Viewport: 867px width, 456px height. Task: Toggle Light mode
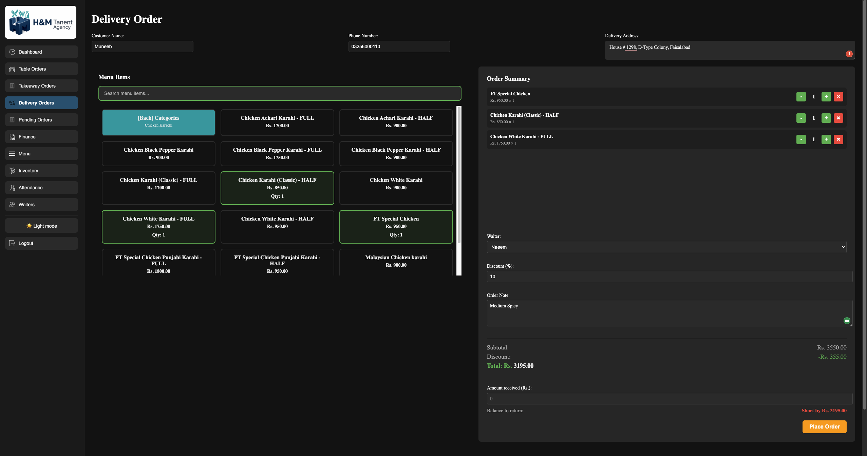point(41,226)
